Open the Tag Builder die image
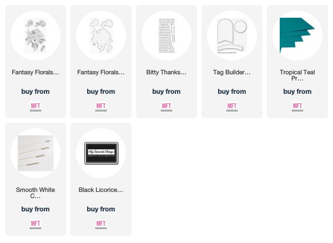The width and height of the screenshot is (333, 243). (x=232, y=36)
